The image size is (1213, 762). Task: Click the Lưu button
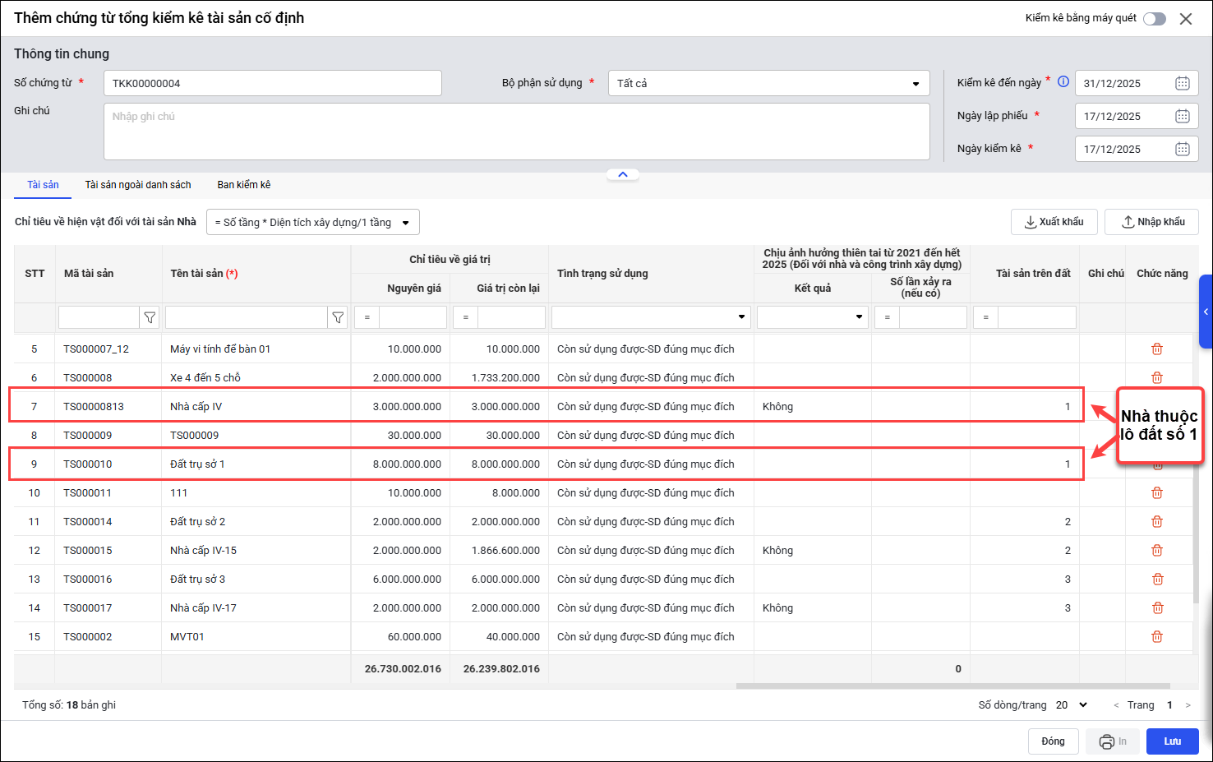tap(1172, 741)
